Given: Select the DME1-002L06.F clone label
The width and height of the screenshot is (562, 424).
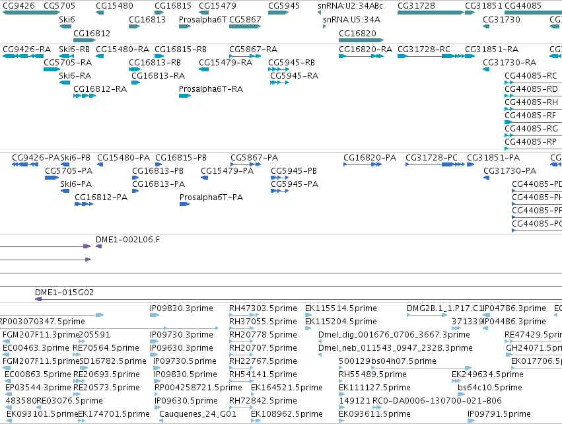Looking at the screenshot, I should click(127, 240).
